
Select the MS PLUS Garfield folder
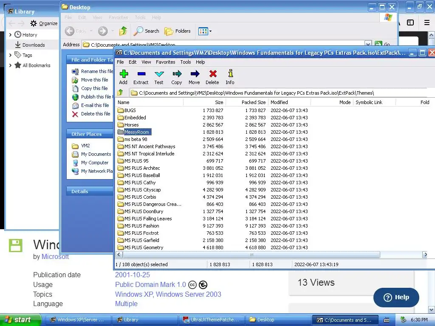[141, 240]
